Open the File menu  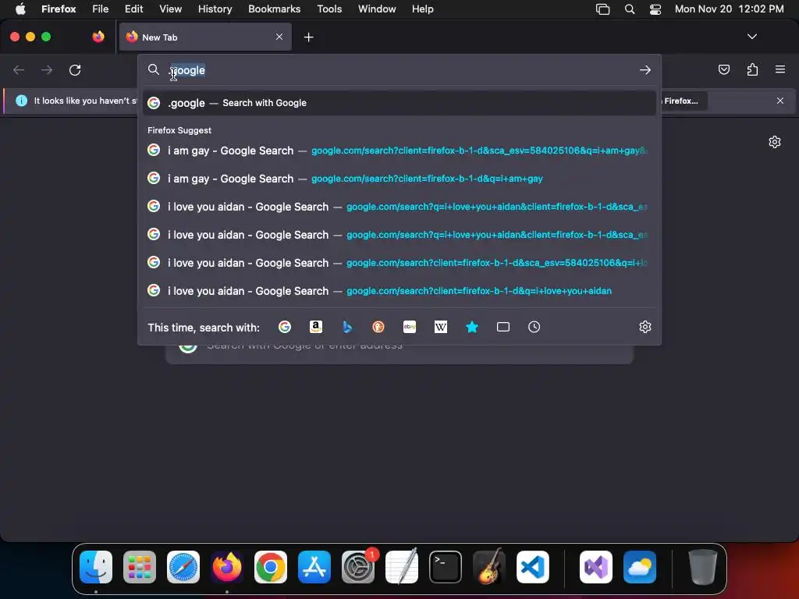[100, 9]
